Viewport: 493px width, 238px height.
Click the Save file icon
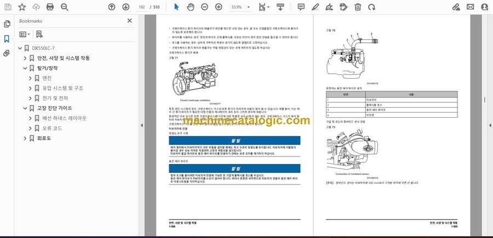pyautogui.click(x=8, y=7)
